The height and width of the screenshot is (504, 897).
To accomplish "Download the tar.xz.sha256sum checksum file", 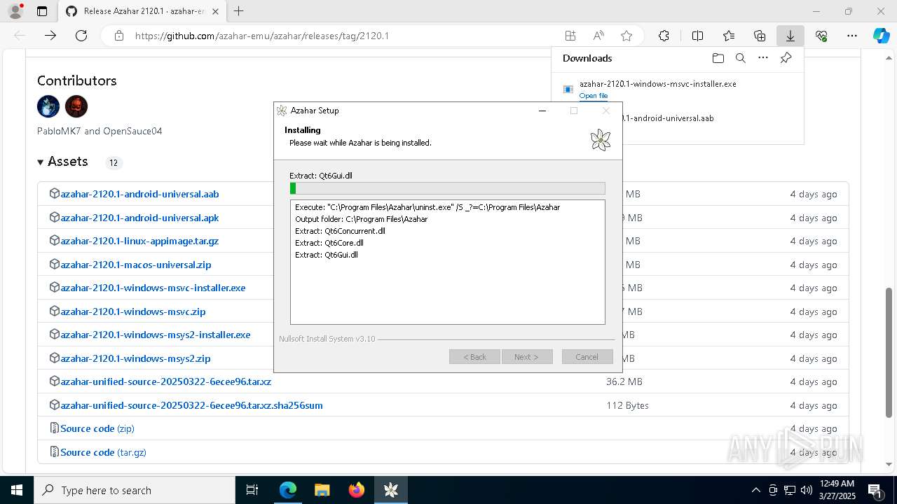I will click(191, 405).
